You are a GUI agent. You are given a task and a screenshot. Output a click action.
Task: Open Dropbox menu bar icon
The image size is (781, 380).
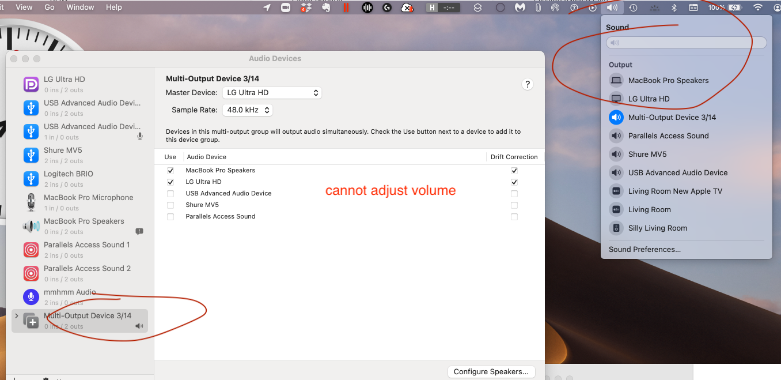coord(306,7)
